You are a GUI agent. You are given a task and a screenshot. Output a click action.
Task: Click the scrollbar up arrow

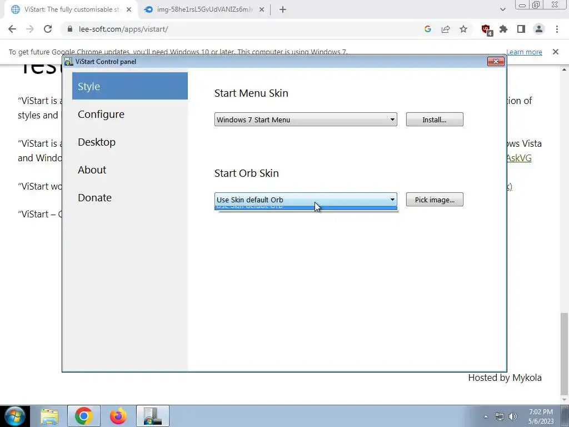(x=565, y=69)
